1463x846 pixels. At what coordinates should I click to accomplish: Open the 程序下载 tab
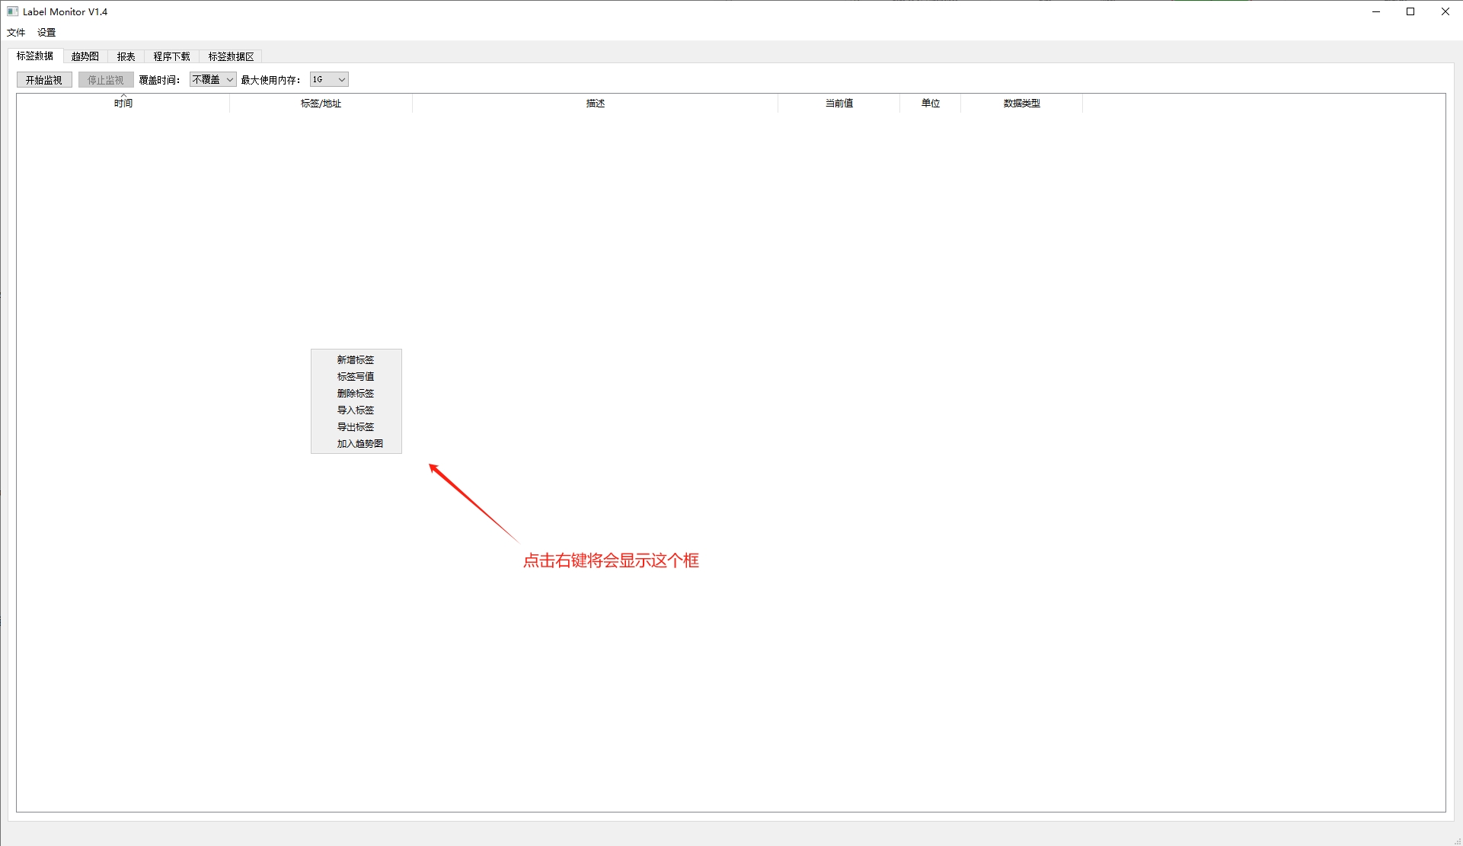(x=171, y=56)
